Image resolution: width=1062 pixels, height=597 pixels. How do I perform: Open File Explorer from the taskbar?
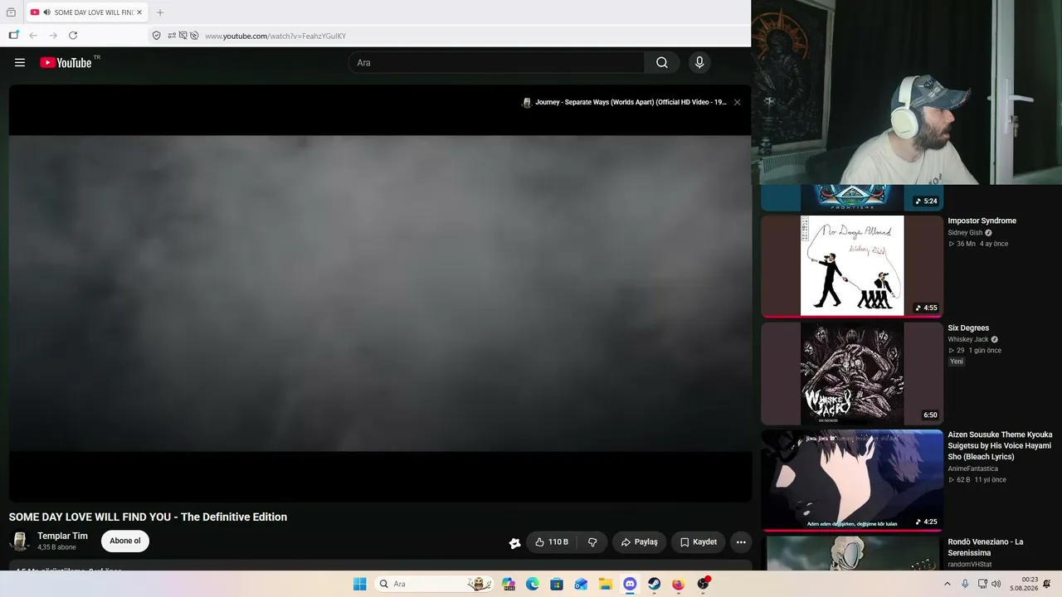[606, 584]
